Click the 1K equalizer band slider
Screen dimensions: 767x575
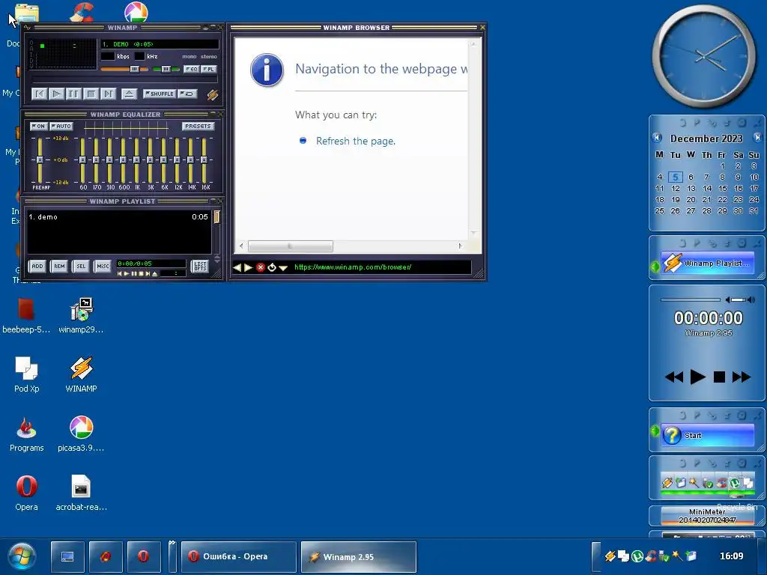click(x=137, y=160)
